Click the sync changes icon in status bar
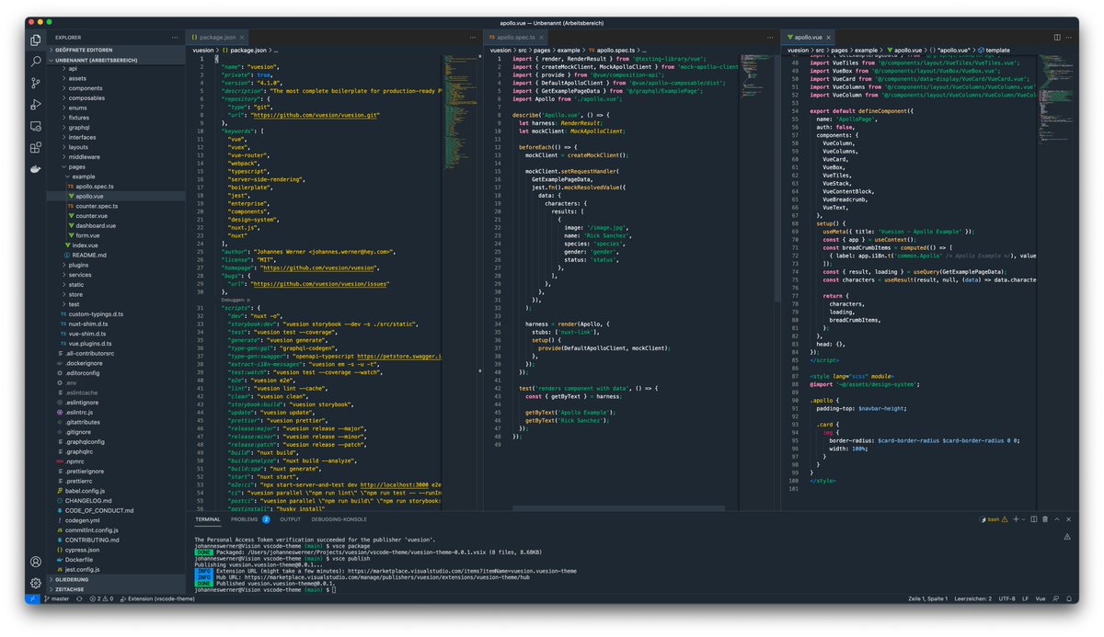The image size is (1104, 637). (x=80, y=598)
